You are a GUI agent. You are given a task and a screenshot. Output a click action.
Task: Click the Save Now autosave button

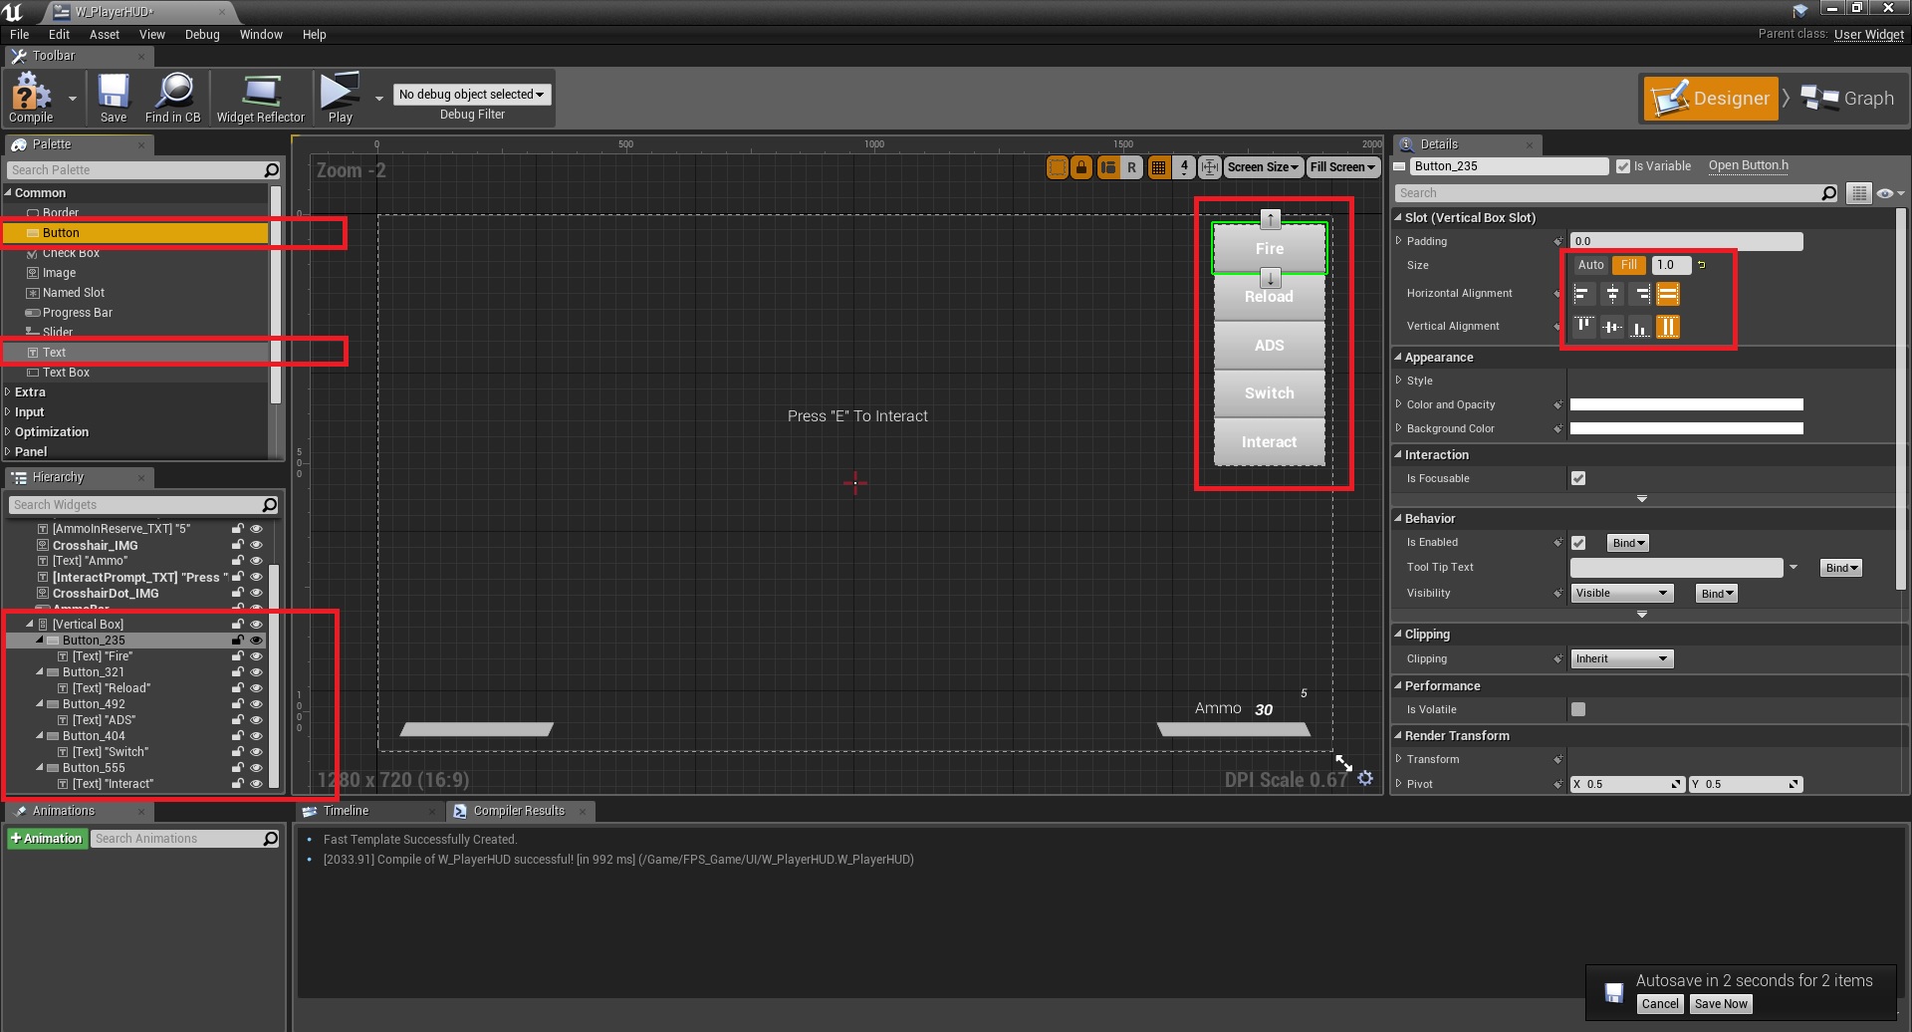(x=1721, y=1004)
